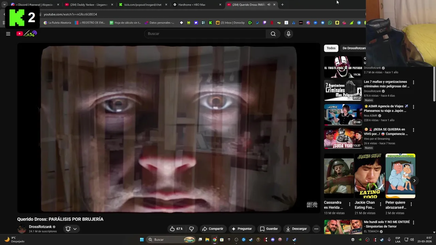Viewport: 436px width, 245px height.
Task: Open Las 7 mafias video title
Action: (x=386, y=84)
